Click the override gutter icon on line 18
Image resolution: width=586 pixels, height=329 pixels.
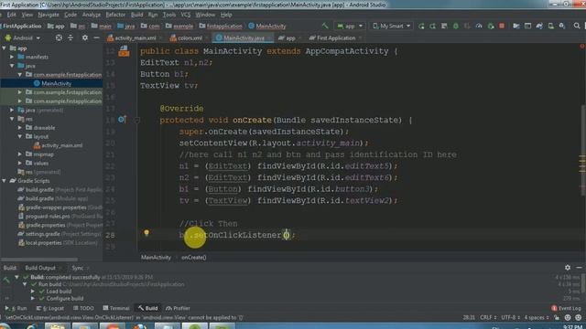pyautogui.click(x=122, y=120)
